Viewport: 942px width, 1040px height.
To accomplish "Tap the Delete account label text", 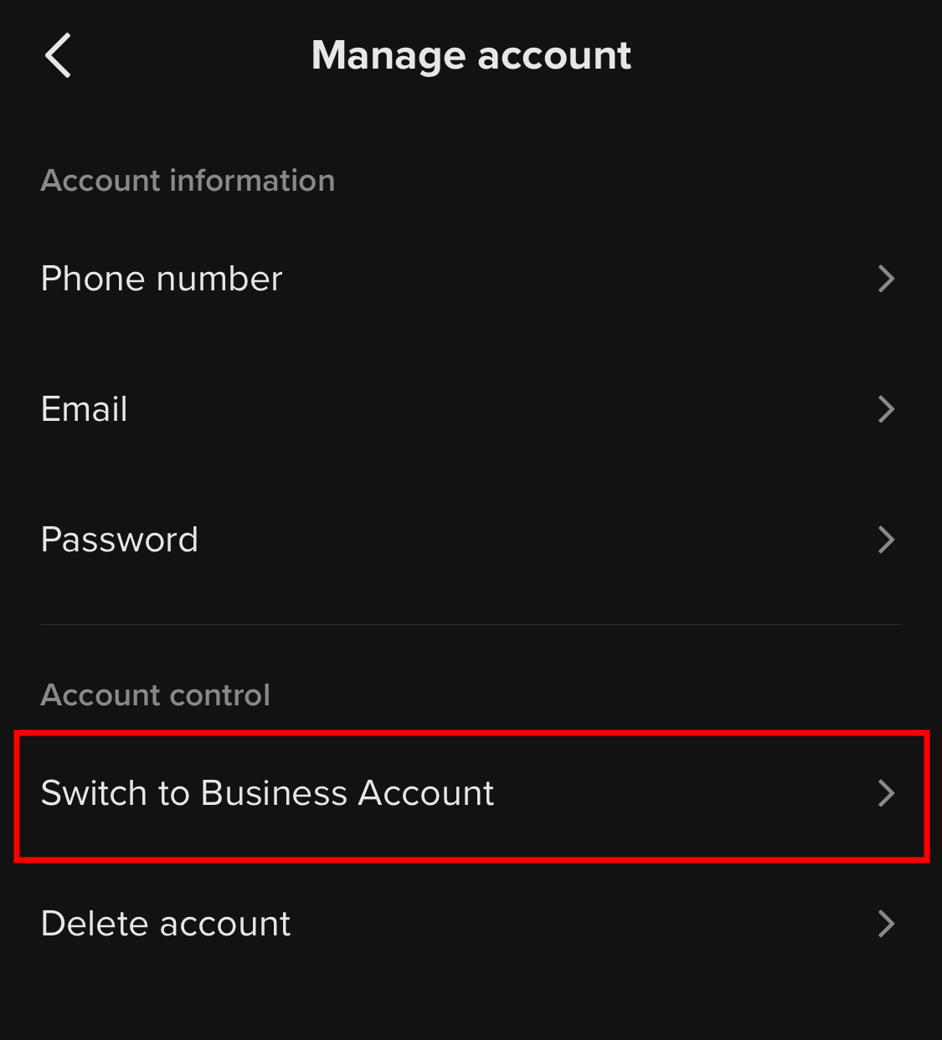I will point(166,924).
